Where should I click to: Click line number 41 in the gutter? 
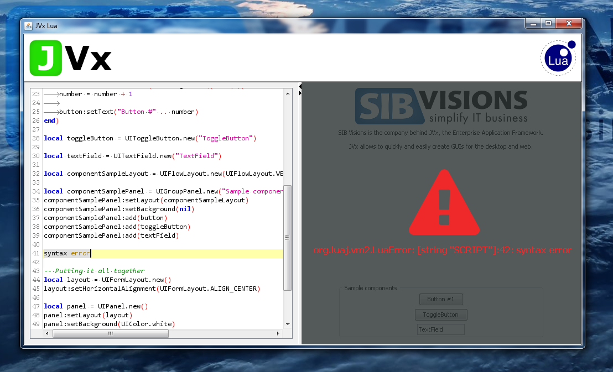pos(36,253)
